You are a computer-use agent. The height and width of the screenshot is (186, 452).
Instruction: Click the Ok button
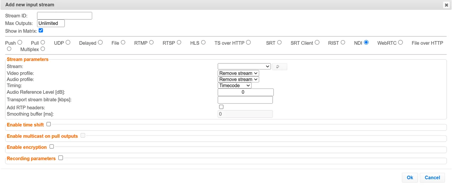click(x=410, y=178)
